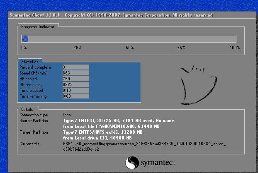The image size is (258, 173).
Task: Click the Connection type Local value
Action: 67,115
